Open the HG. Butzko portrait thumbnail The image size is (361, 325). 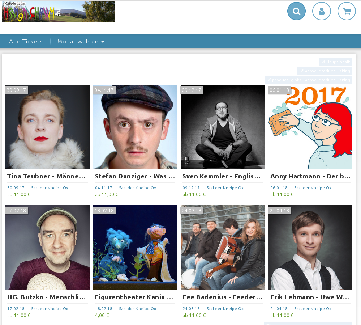[47, 247]
